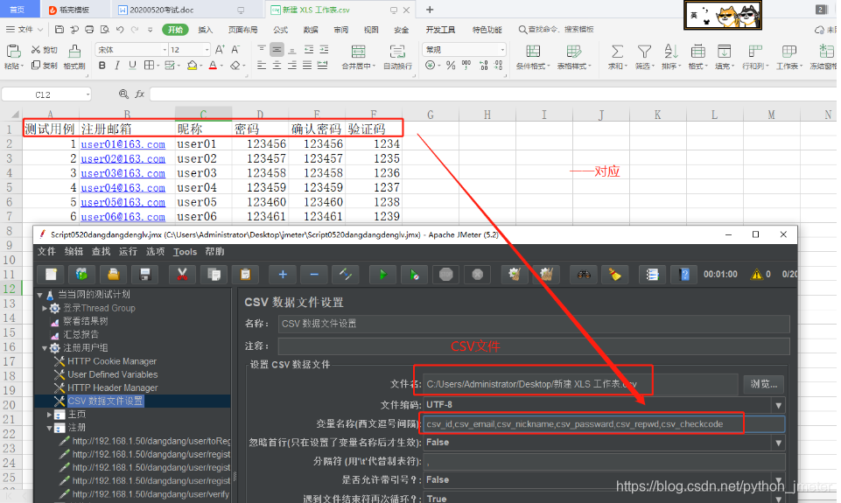Click the Print icon in WPS quick toolbar
This screenshot has height=503, width=841.
tap(89, 30)
